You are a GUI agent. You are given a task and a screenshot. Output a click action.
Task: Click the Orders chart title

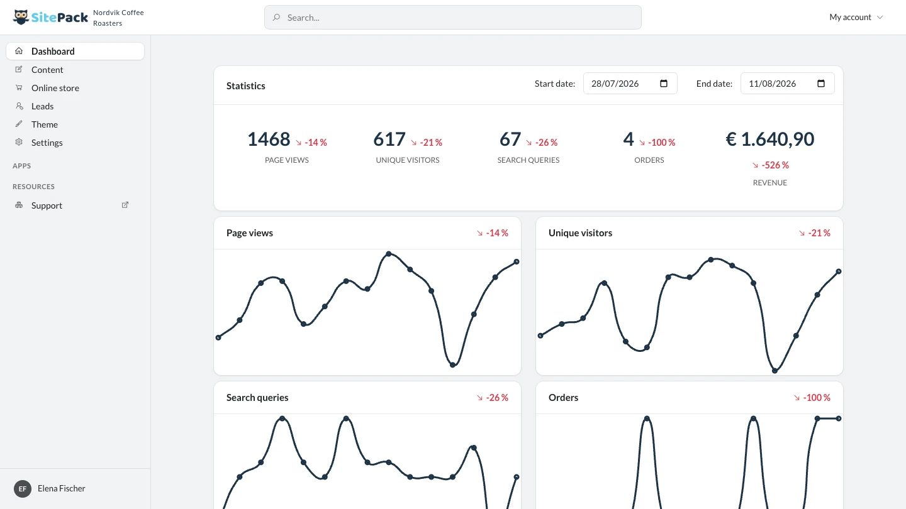[x=563, y=397]
